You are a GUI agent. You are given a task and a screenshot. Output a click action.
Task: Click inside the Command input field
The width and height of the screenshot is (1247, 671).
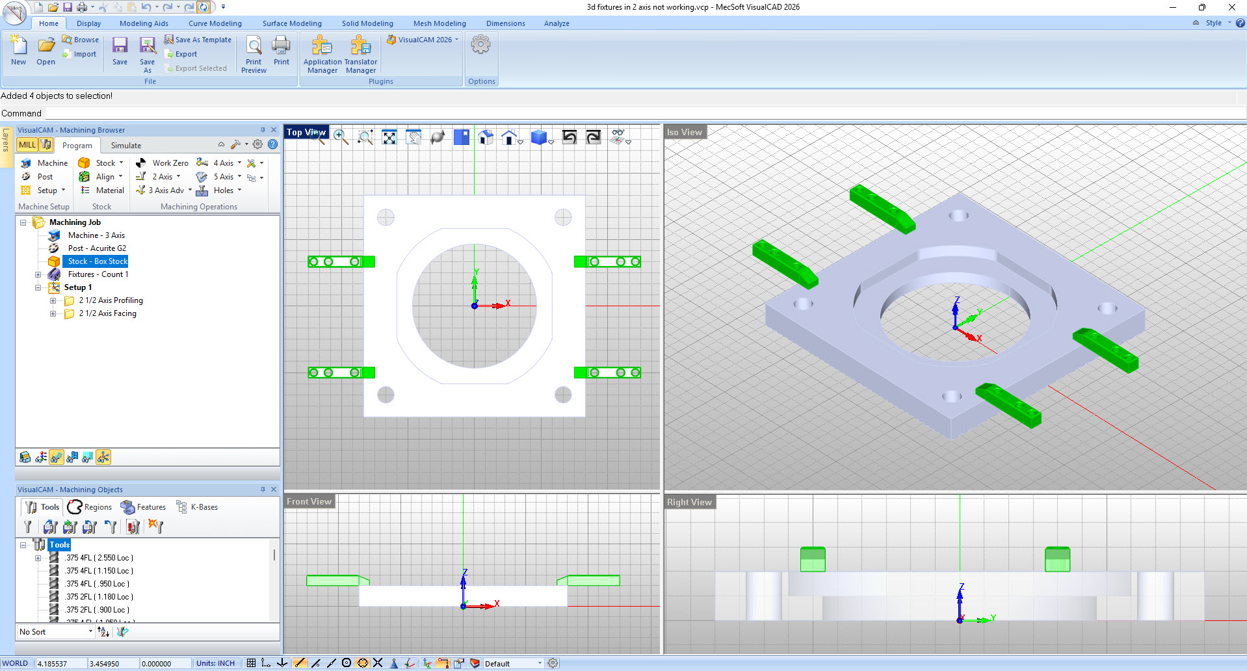[x=260, y=112]
